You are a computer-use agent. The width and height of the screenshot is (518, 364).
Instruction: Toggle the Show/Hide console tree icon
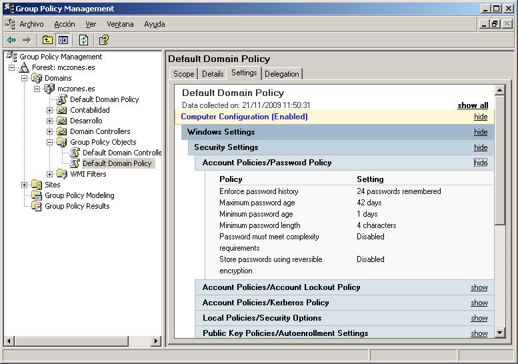click(63, 40)
